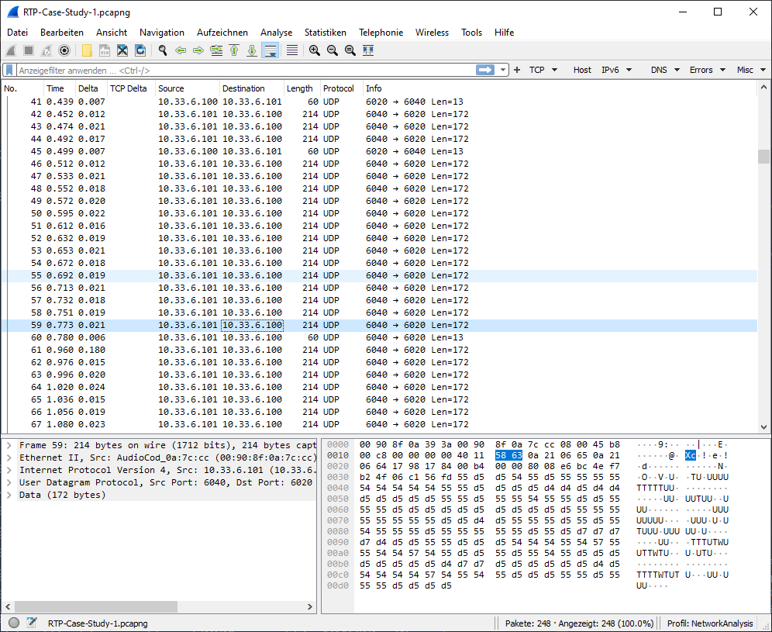Click the Pakete: 248 status text
The image size is (772, 632).
528,623
